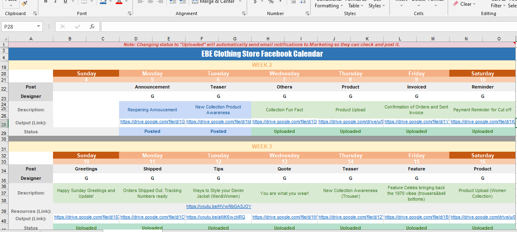Click the Clear eraser icon
517x232 pixels.
coord(456,4)
